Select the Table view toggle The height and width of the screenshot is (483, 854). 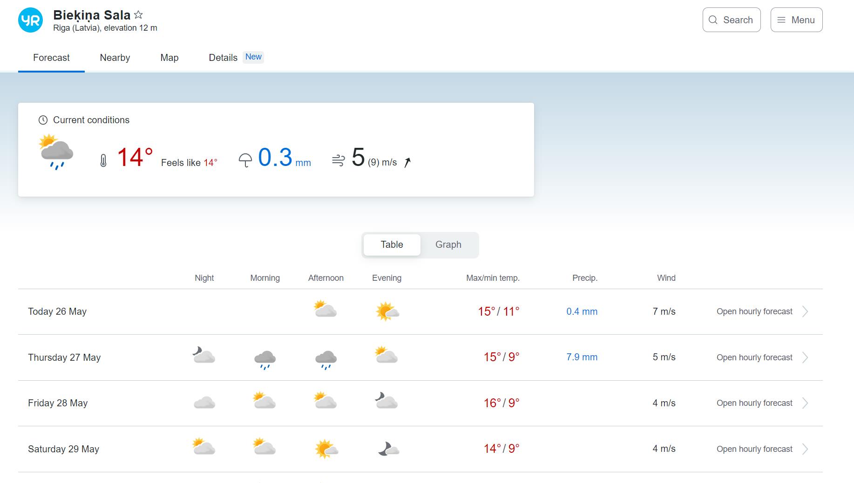click(392, 245)
